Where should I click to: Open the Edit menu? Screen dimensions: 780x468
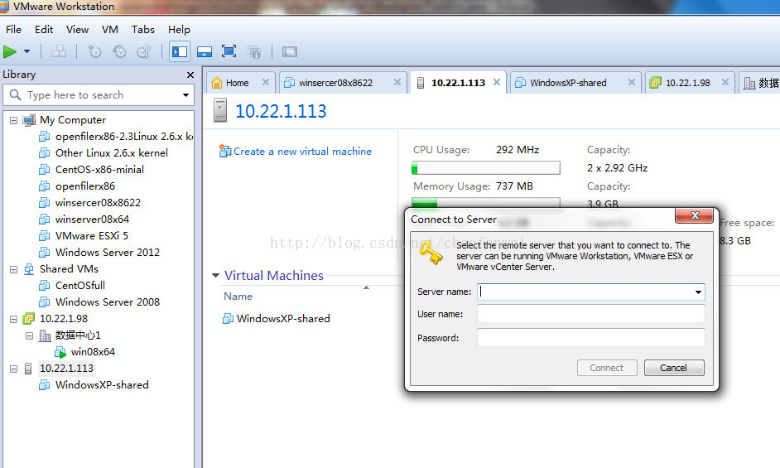click(x=44, y=29)
